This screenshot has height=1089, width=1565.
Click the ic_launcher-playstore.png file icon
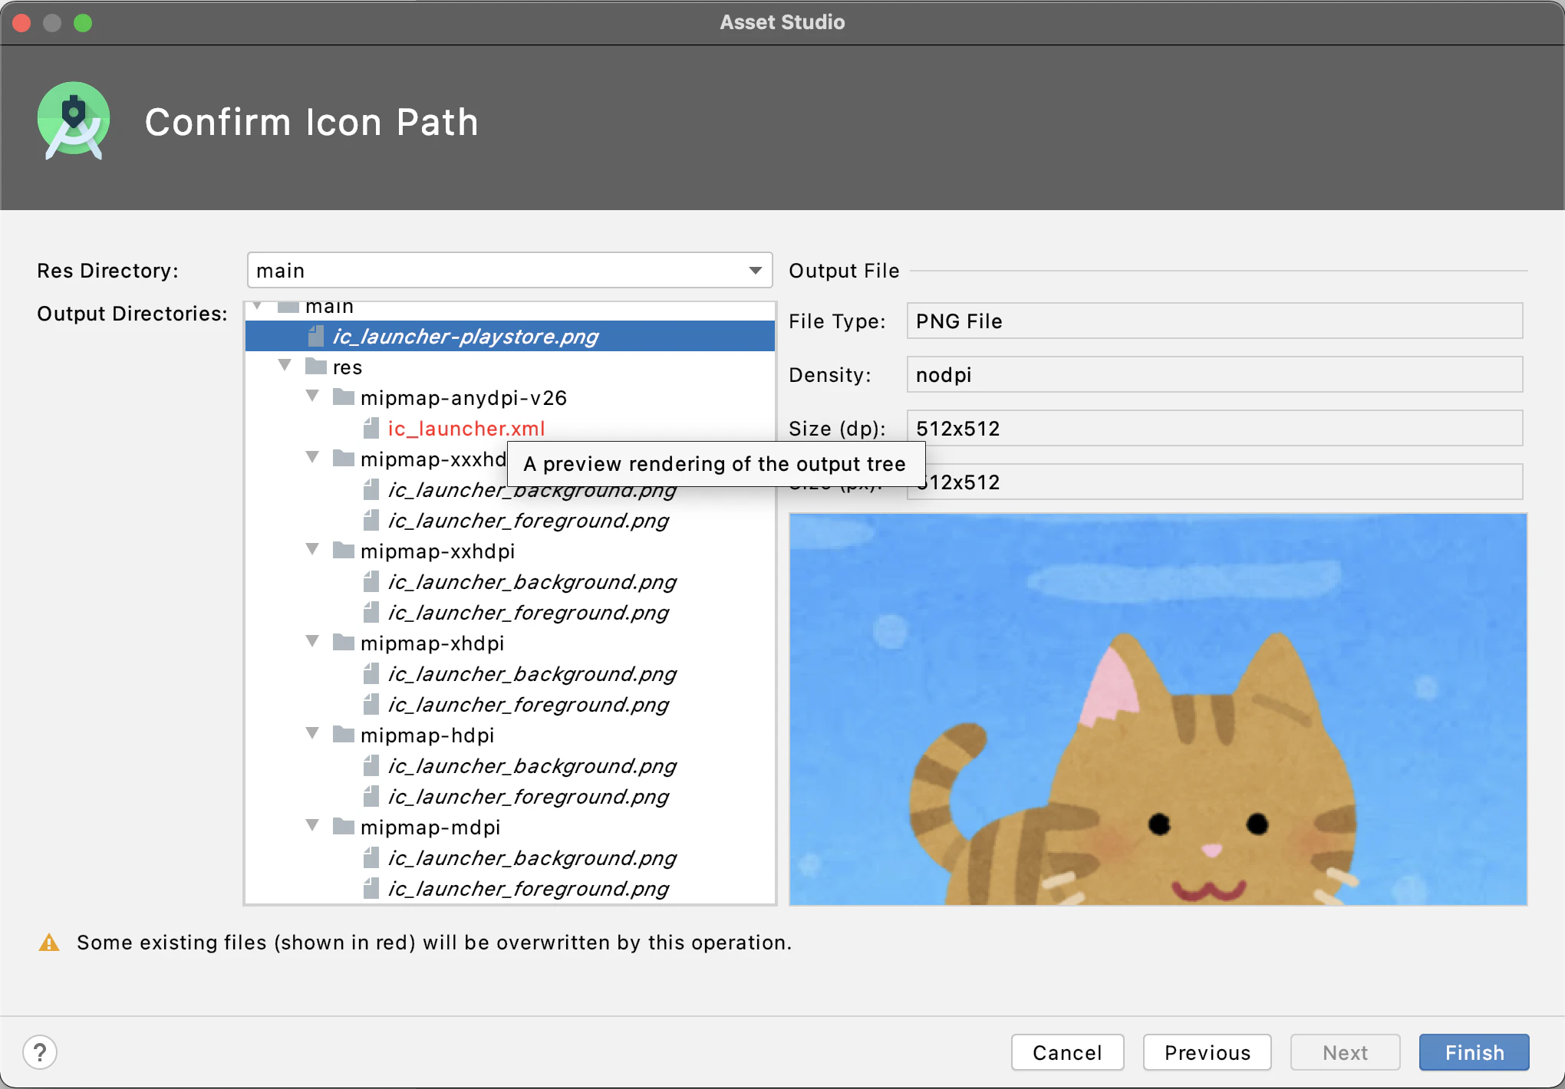(x=316, y=336)
